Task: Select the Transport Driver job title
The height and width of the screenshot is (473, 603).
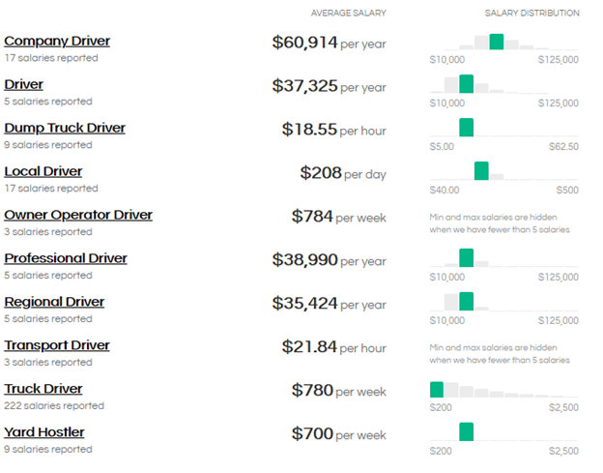Action: [x=57, y=345]
